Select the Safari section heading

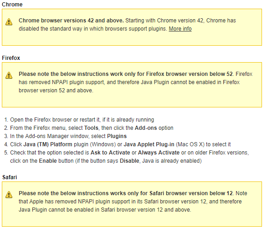pyautogui.click(x=10, y=177)
